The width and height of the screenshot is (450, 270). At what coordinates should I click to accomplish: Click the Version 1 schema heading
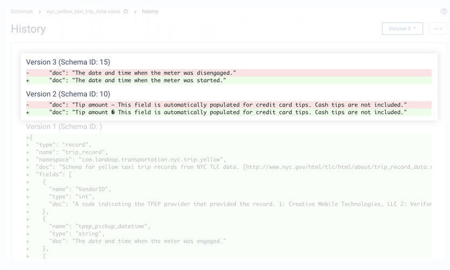[x=64, y=127]
